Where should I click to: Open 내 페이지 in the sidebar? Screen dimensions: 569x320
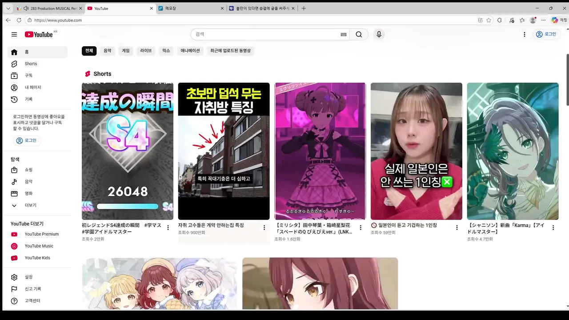tap(37, 88)
